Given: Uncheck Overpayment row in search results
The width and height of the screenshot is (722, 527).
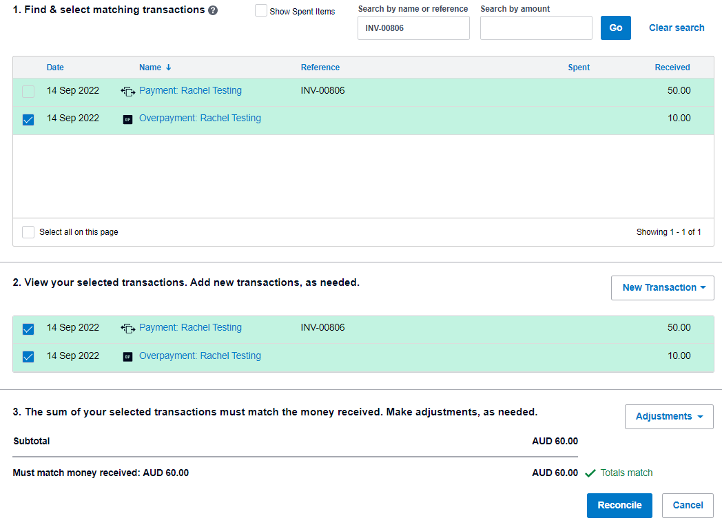Looking at the screenshot, I should coord(28,119).
